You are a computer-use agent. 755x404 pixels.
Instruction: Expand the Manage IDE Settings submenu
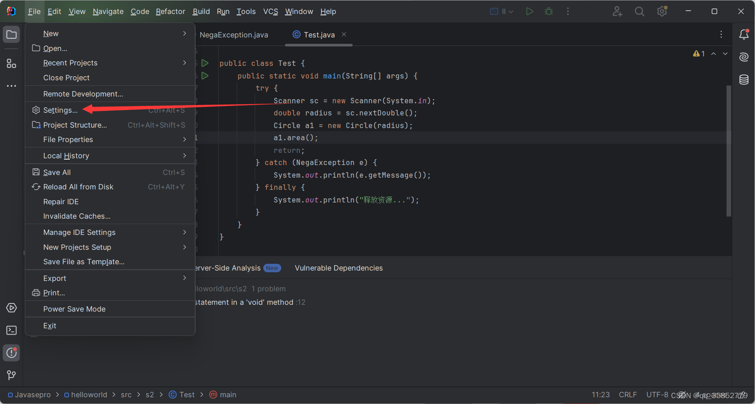coord(110,232)
